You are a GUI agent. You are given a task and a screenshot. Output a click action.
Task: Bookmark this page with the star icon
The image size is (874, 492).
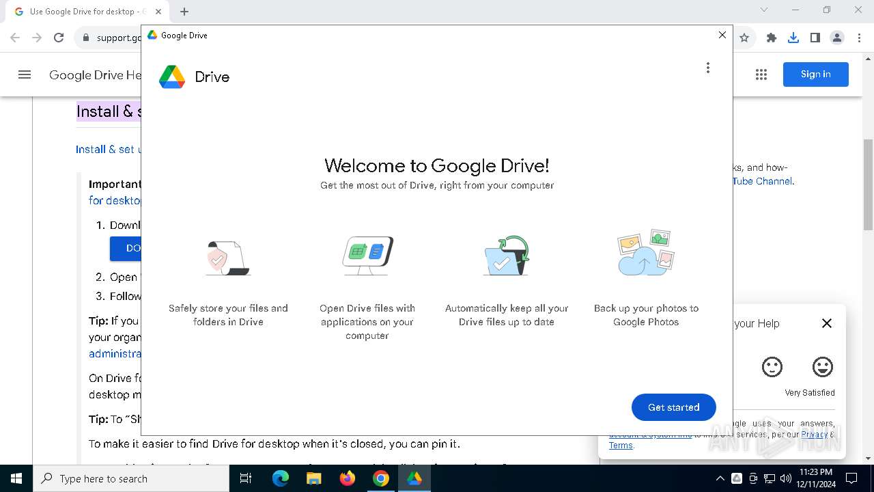point(744,38)
